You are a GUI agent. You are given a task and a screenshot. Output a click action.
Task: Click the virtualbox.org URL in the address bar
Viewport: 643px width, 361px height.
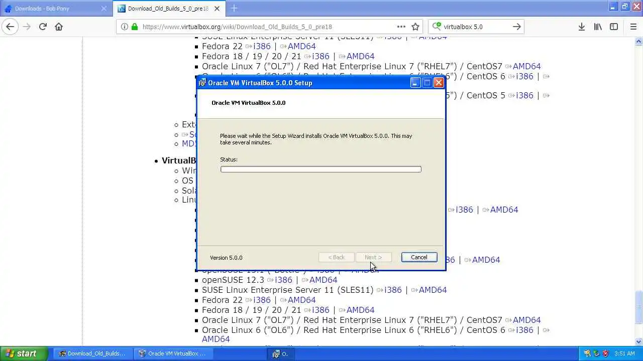click(x=237, y=27)
